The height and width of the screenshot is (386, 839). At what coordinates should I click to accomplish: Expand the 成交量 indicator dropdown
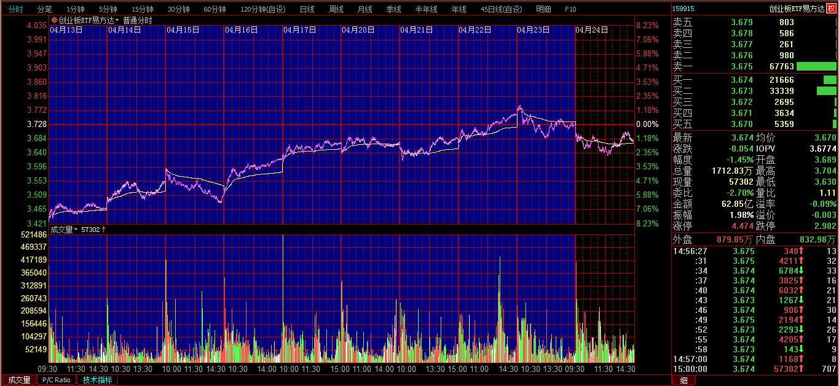click(76, 230)
